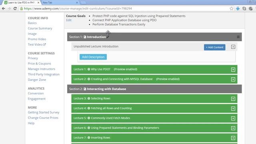Click document icon in Section 2 header
The height and width of the screenshot is (144, 256).
[x=85, y=89]
